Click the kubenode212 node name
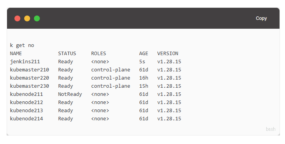 pyautogui.click(x=27, y=102)
